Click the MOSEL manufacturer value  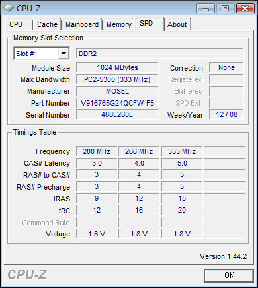pyautogui.click(x=117, y=91)
